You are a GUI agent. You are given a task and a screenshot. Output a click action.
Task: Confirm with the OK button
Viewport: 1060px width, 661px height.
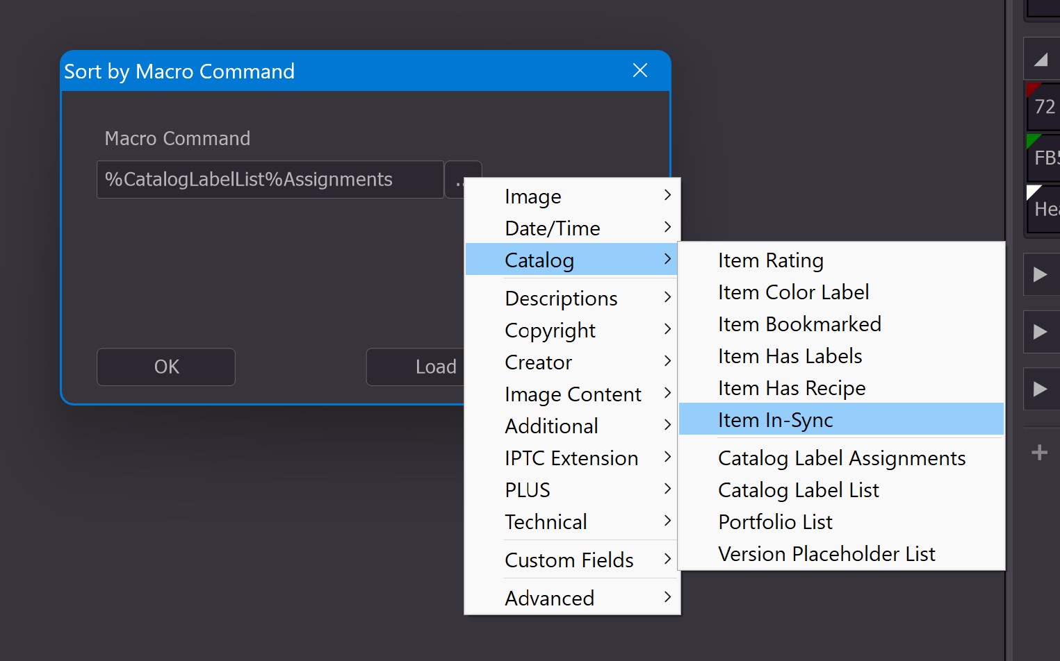(x=166, y=367)
